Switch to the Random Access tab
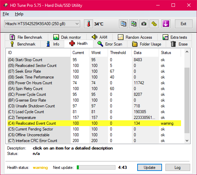Image resolution: width=197 pixels, height=175 pixels. (x=135, y=37)
